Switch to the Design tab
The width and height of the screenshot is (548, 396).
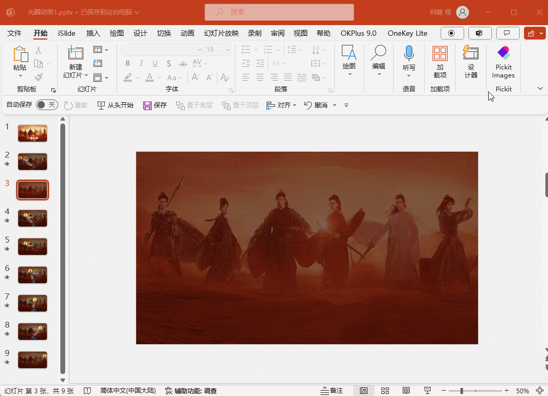coord(140,33)
